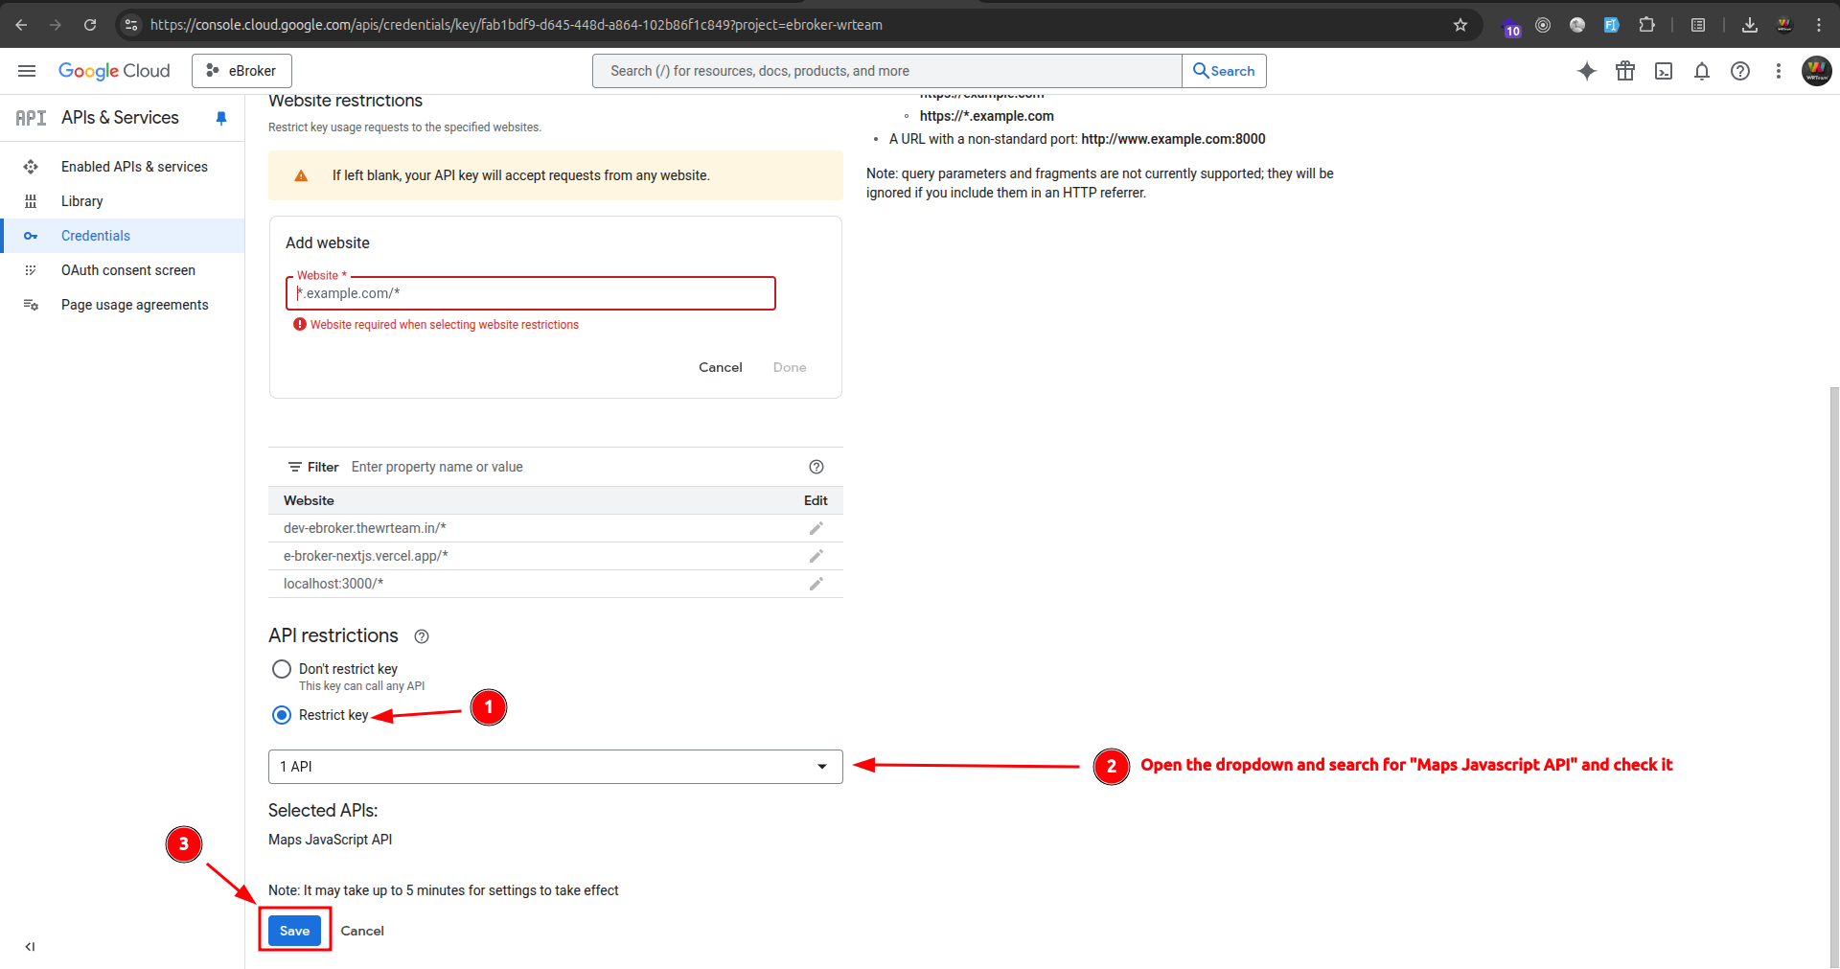Collapse the left sidebar panel
This screenshot has width=1840, height=969.
point(30,946)
